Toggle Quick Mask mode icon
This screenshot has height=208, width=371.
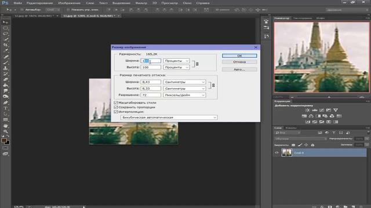[x=5, y=148]
